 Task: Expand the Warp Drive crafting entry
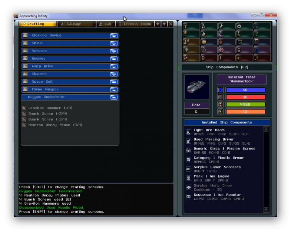(114, 66)
